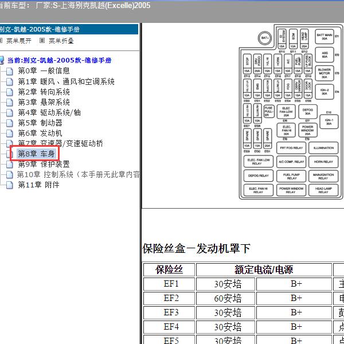Viewport: 344px width, 344px height.
Task: Open 第11章 附件 chapter
Action: 38,185
